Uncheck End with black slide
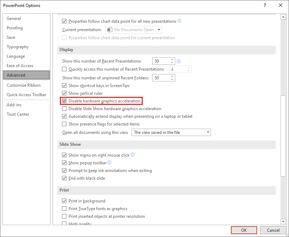289x237 pixels. (64, 178)
